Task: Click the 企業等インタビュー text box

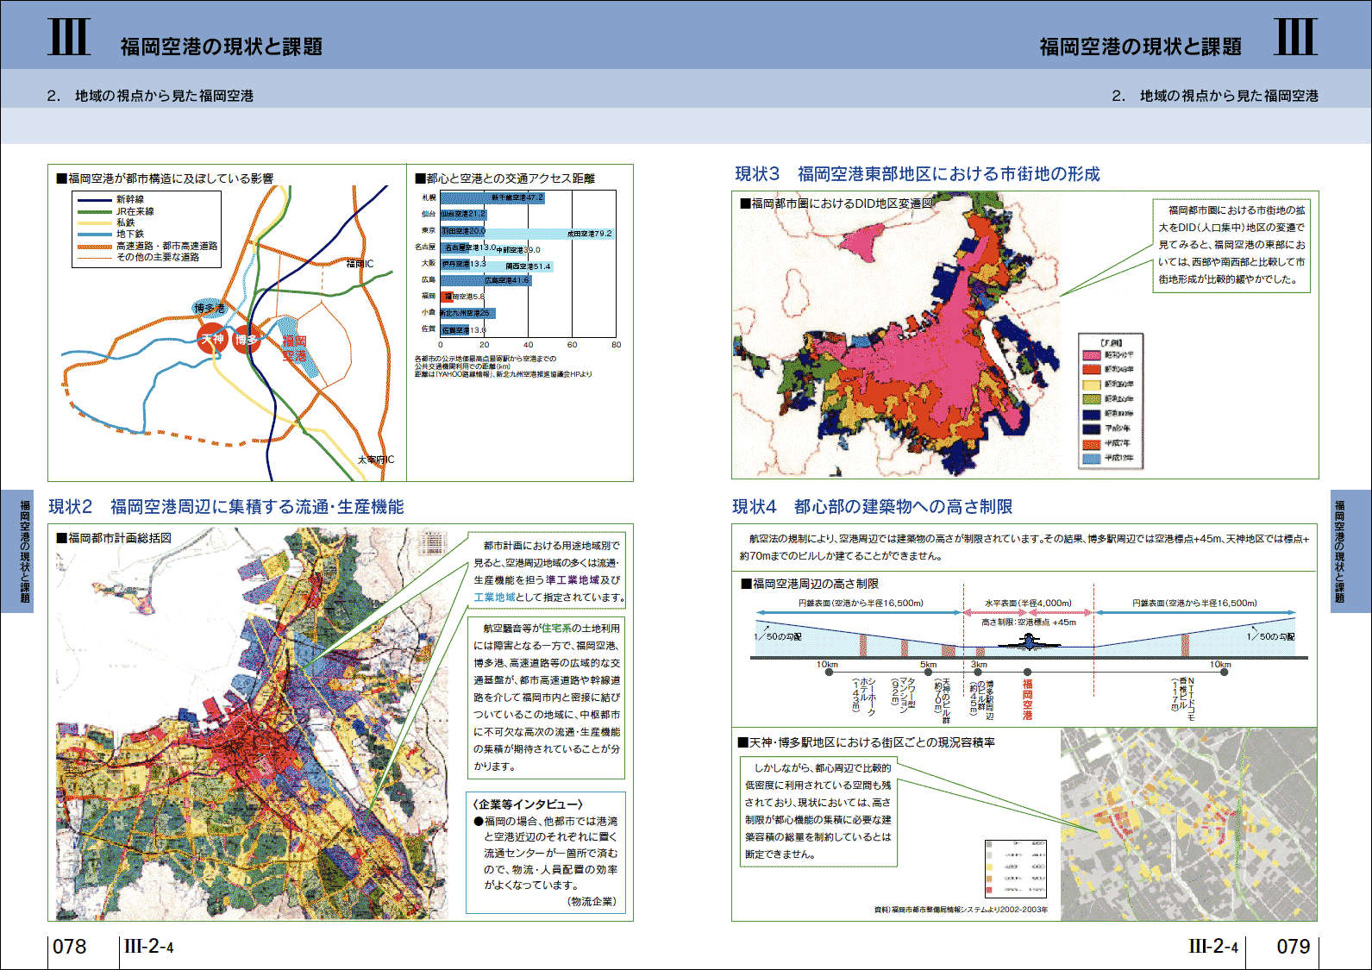Action: pos(546,852)
